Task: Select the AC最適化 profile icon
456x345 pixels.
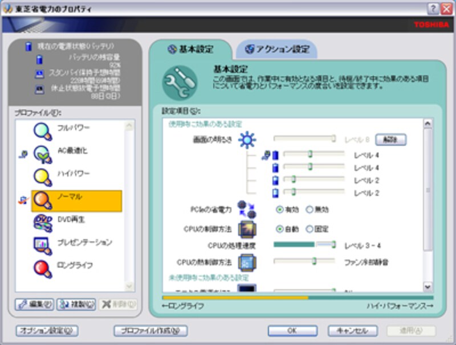Action: pos(43,154)
